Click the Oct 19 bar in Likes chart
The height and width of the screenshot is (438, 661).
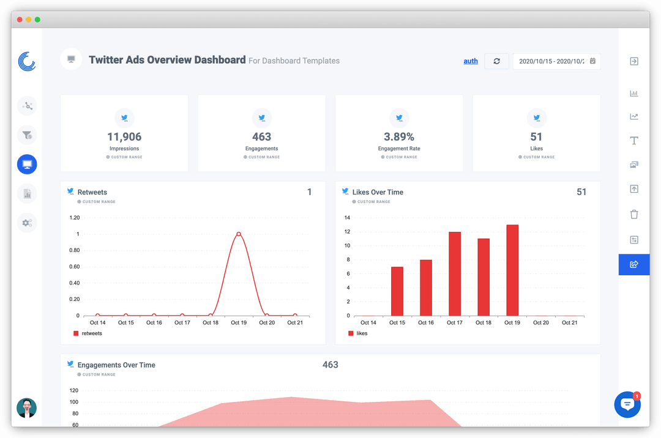[512, 270]
